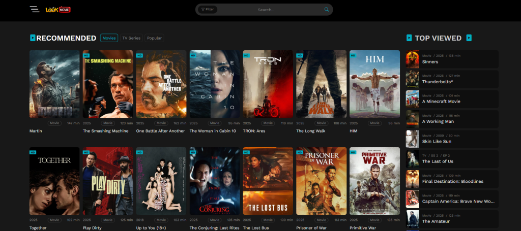Screen dimensions: 521x231
Task: Click the Sinners thumbnail image
Action: coord(412,59)
